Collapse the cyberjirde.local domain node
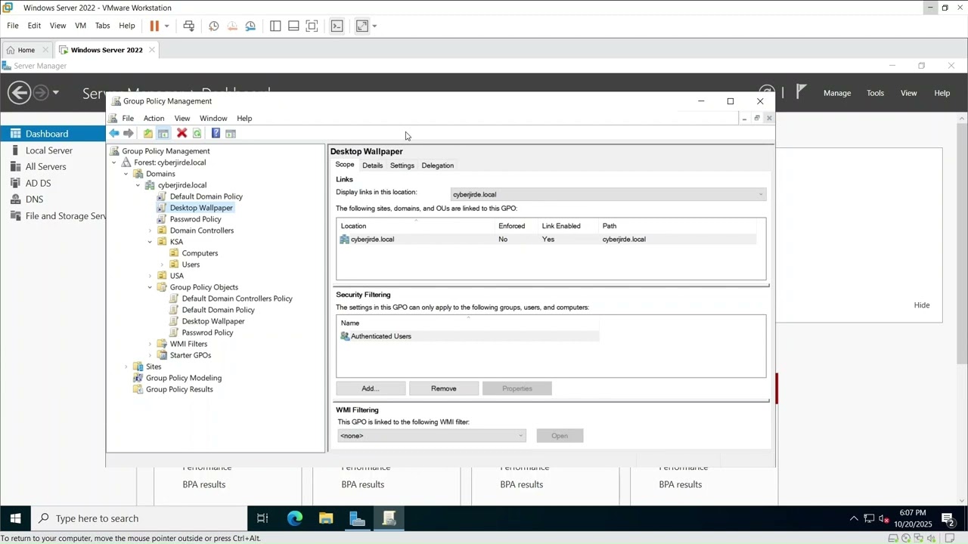 tap(138, 185)
